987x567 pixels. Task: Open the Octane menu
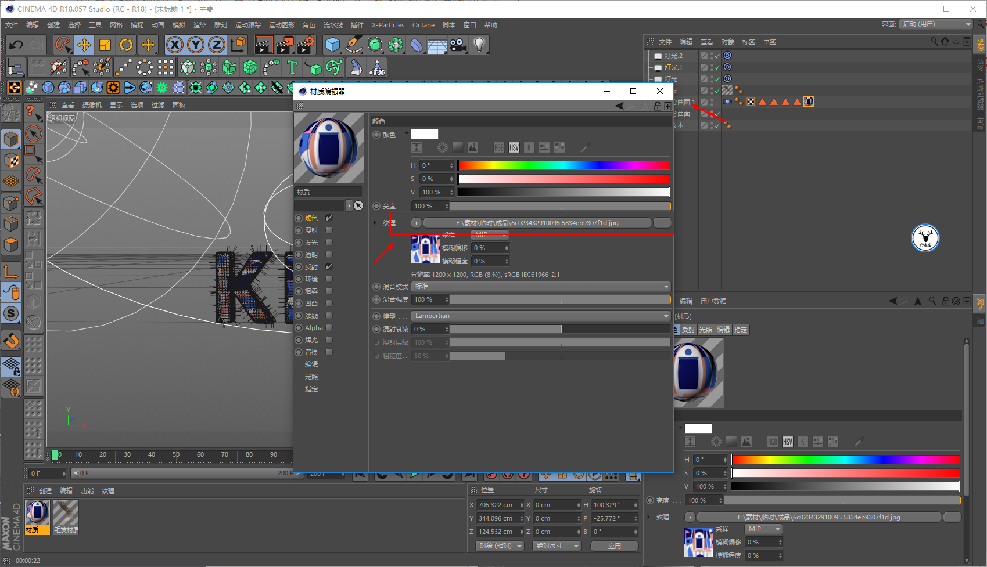423,25
